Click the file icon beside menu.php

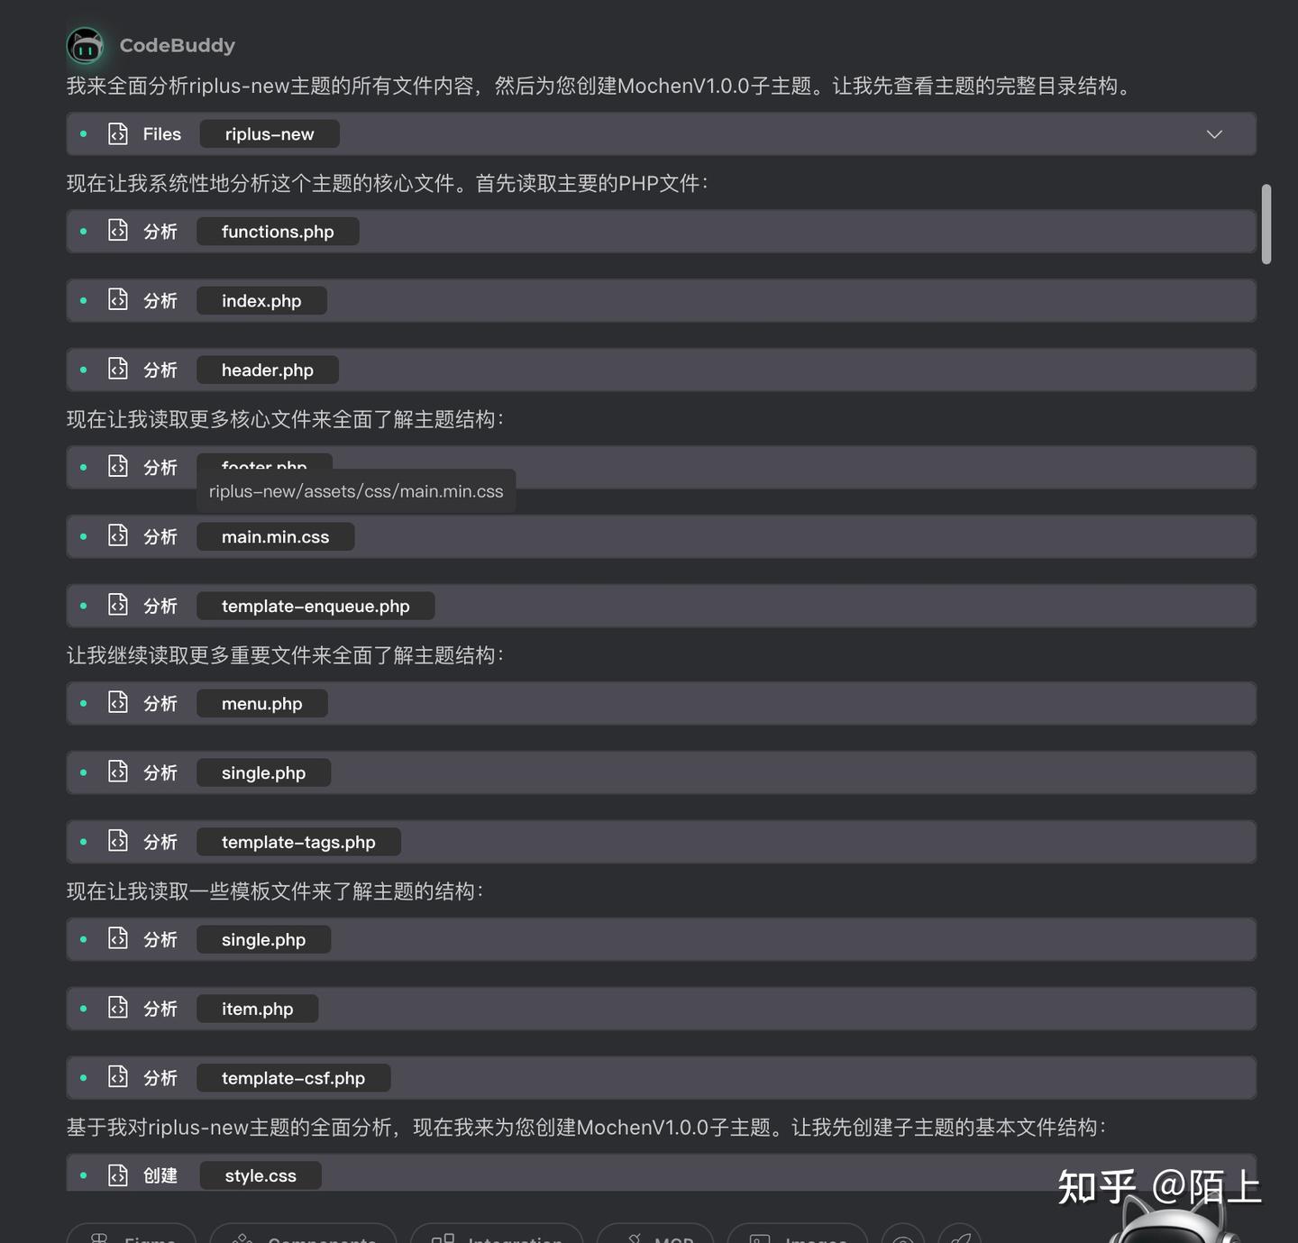point(118,703)
